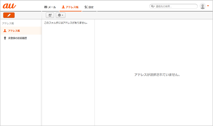
Task: Click the person icon in sidebar アドレス帳
Action: 5,31
